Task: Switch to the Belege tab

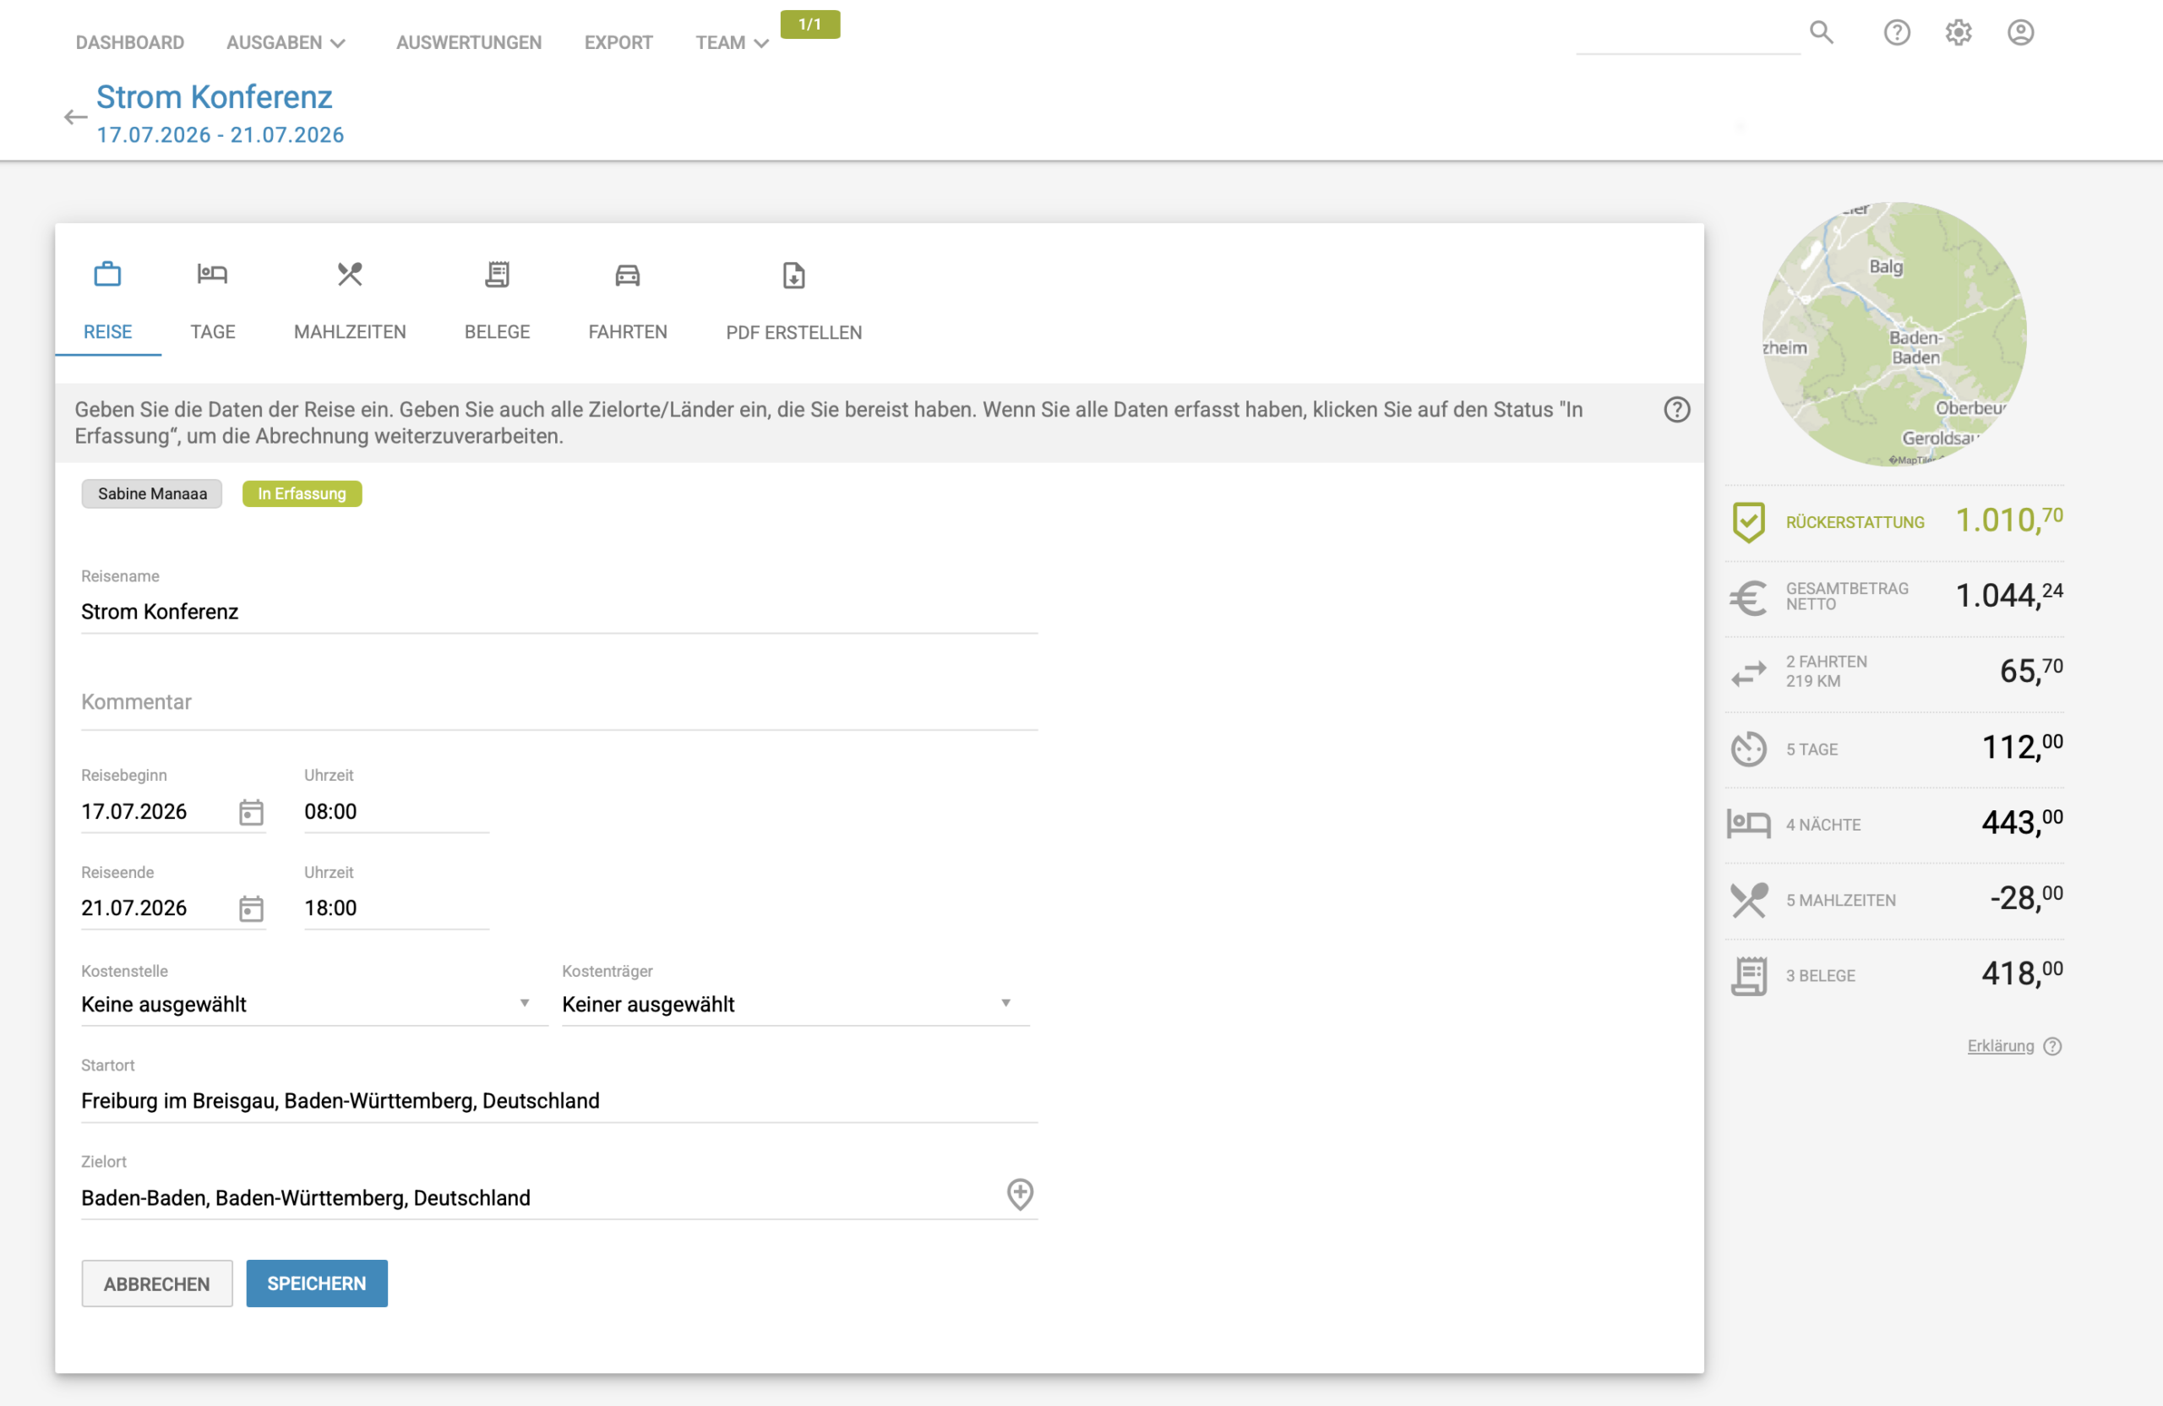Action: [x=497, y=300]
